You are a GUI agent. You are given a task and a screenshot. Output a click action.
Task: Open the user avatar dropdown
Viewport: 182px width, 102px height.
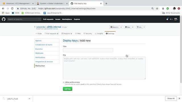point(176,19)
